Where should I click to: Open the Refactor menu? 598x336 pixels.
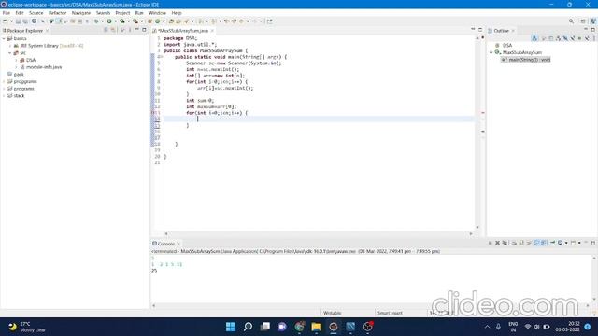click(58, 13)
